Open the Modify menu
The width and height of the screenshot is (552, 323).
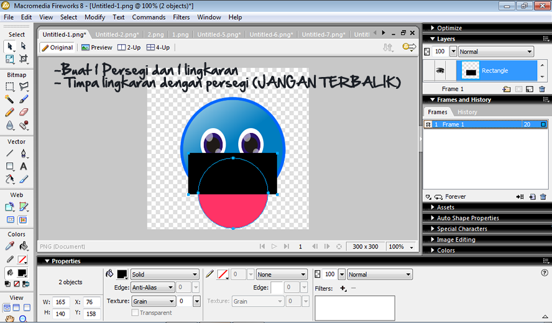pos(94,17)
